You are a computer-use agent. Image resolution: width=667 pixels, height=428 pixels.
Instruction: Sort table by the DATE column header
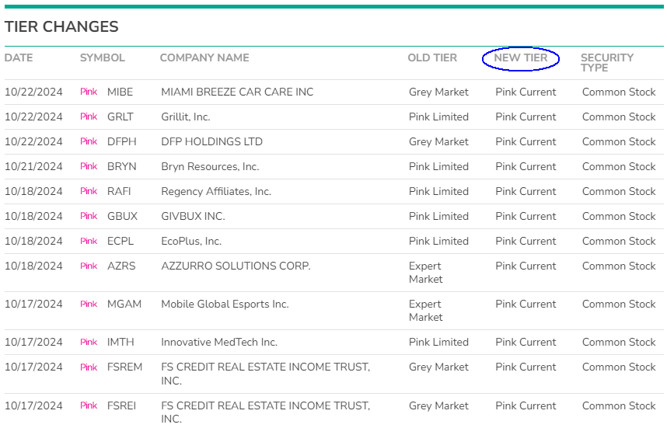coord(19,57)
